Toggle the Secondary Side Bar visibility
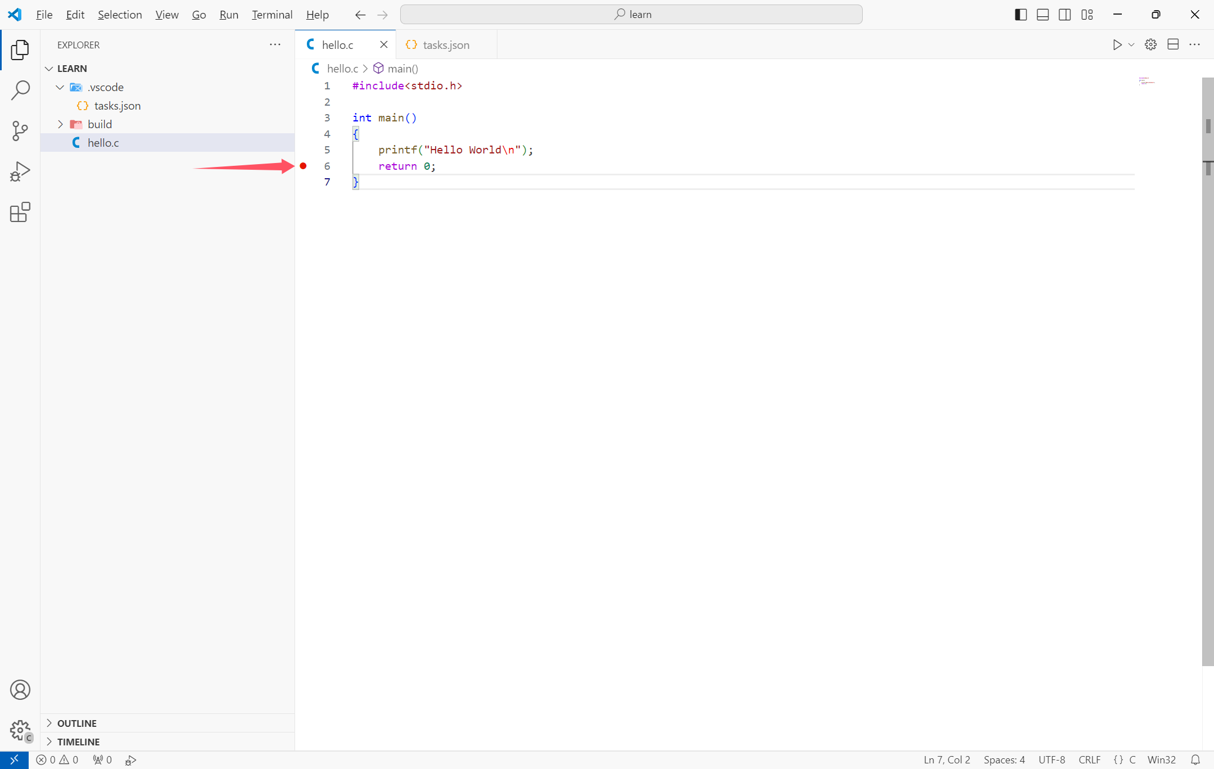 coord(1064,15)
